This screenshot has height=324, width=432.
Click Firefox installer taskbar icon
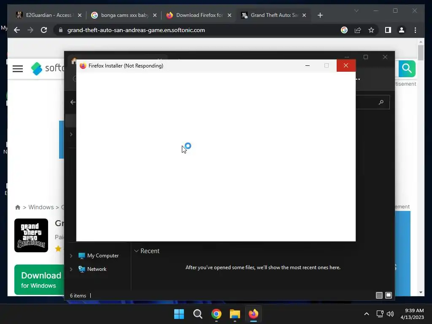(254, 314)
